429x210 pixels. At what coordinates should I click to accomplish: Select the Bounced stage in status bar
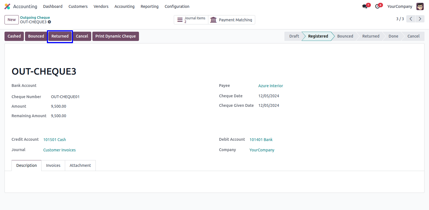[x=345, y=36]
